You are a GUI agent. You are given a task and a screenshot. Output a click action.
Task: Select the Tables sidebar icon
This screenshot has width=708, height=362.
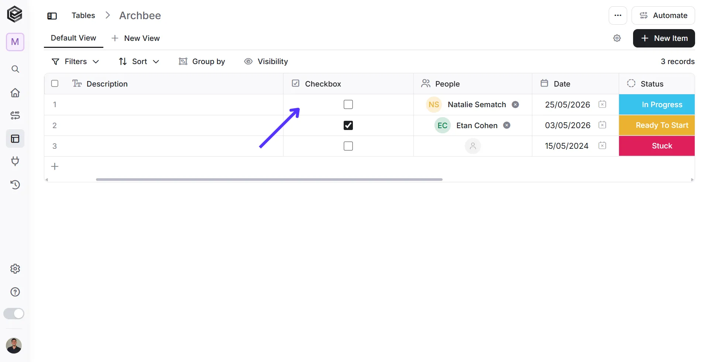pos(15,139)
